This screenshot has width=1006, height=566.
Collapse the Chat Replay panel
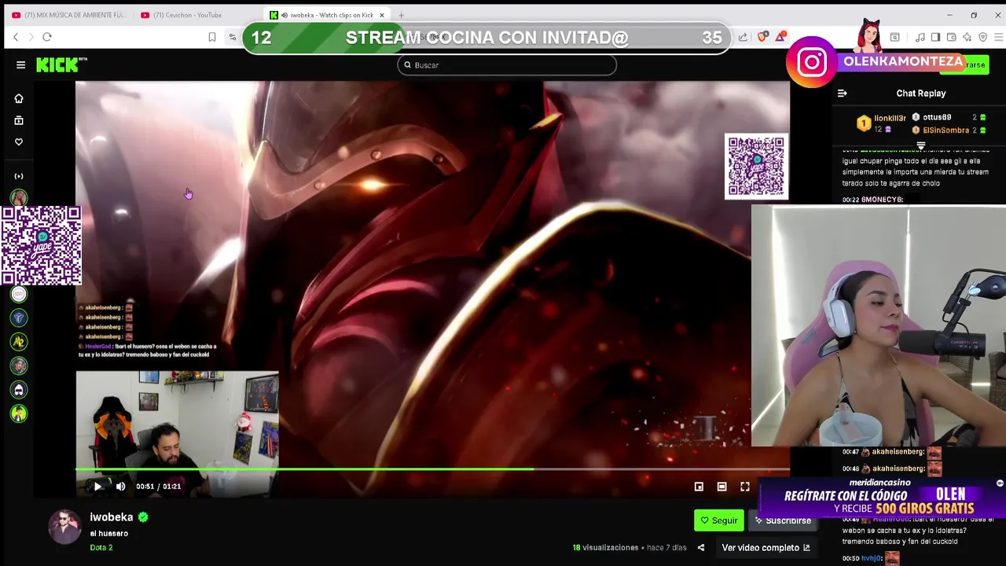pos(842,94)
